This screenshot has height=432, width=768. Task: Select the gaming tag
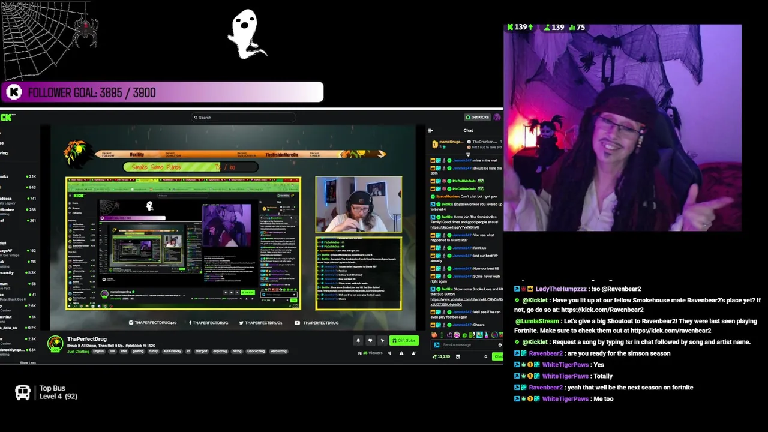[138, 351]
